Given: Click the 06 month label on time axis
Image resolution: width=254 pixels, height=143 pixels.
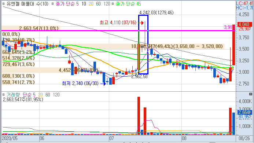Looking at the screenshot, I should (42, 139).
